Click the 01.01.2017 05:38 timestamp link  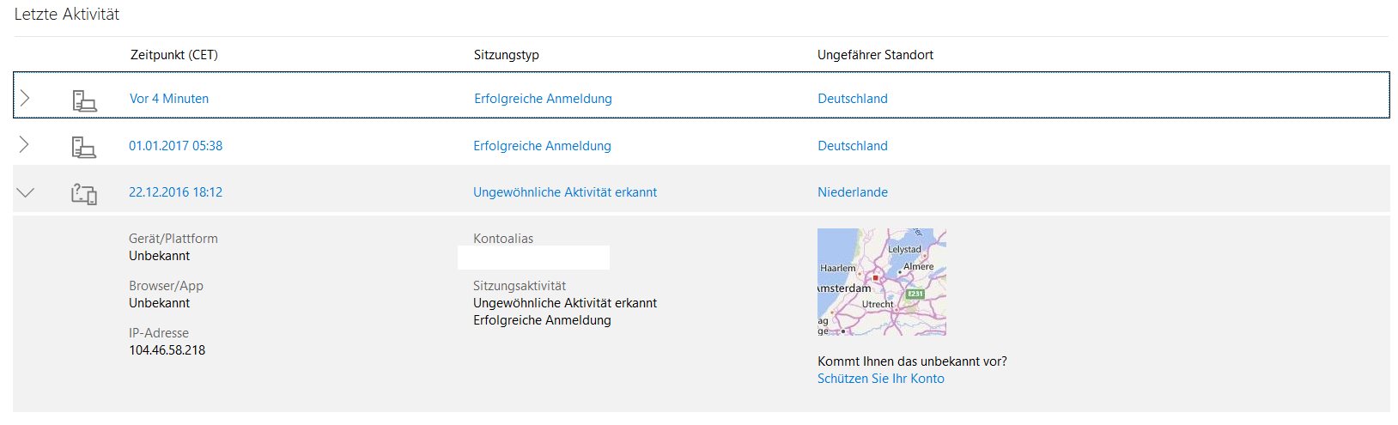[x=175, y=146]
